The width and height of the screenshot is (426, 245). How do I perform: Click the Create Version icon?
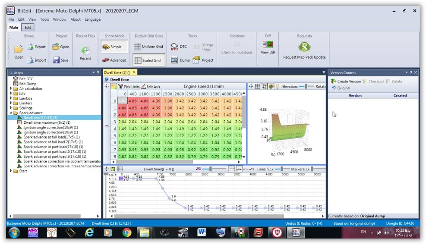point(334,81)
